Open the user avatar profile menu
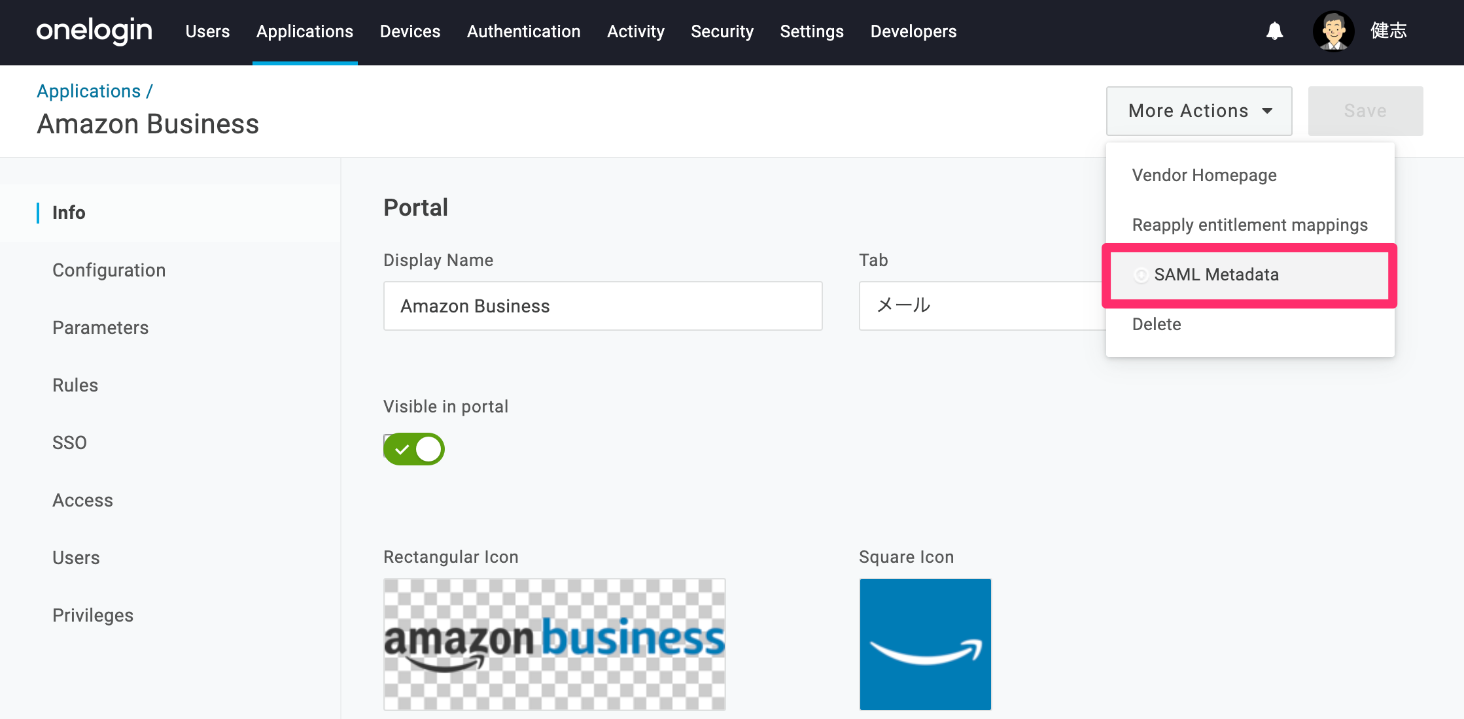The height and width of the screenshot is (719, 1464). tap(1333, 31)
